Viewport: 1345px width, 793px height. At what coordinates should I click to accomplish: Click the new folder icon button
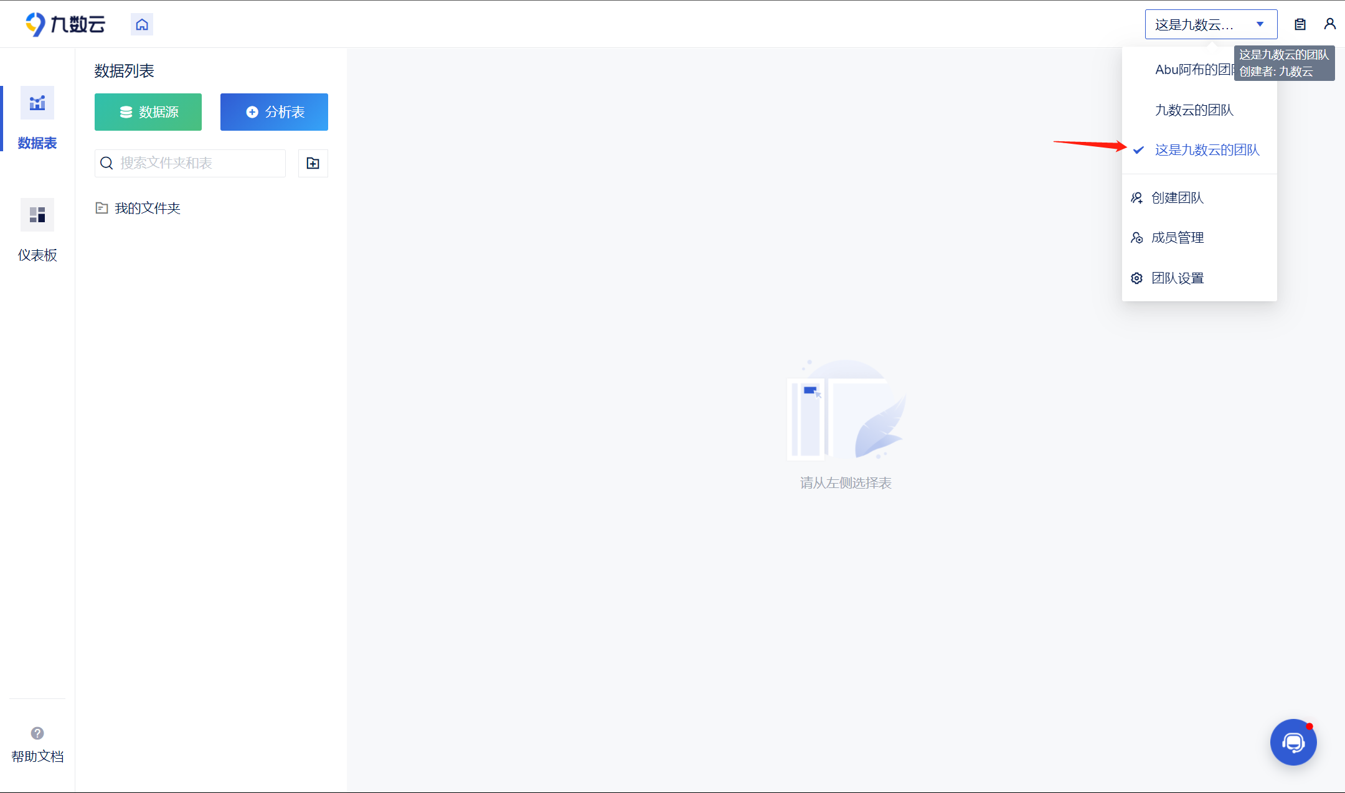click(313, 163)
